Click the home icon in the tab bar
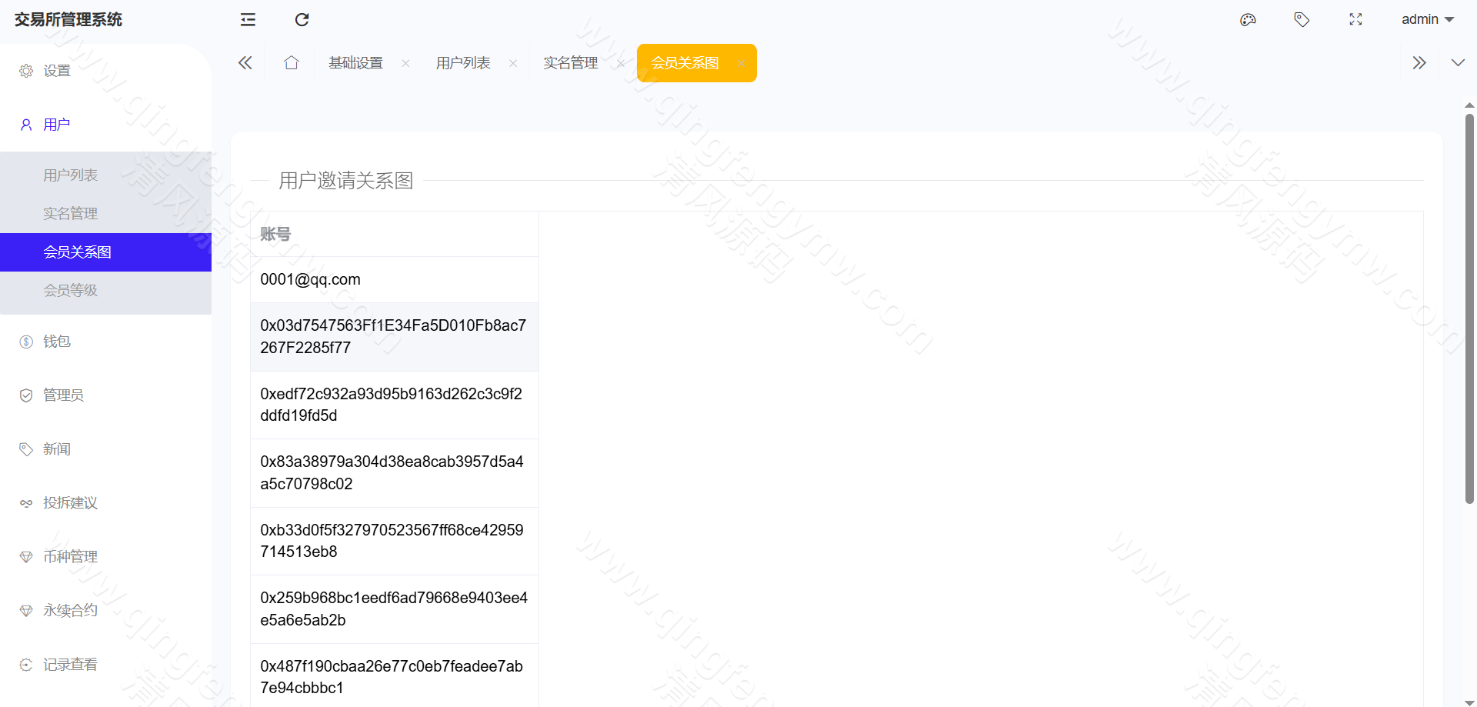1477x707 pixels. coord(291,62)
